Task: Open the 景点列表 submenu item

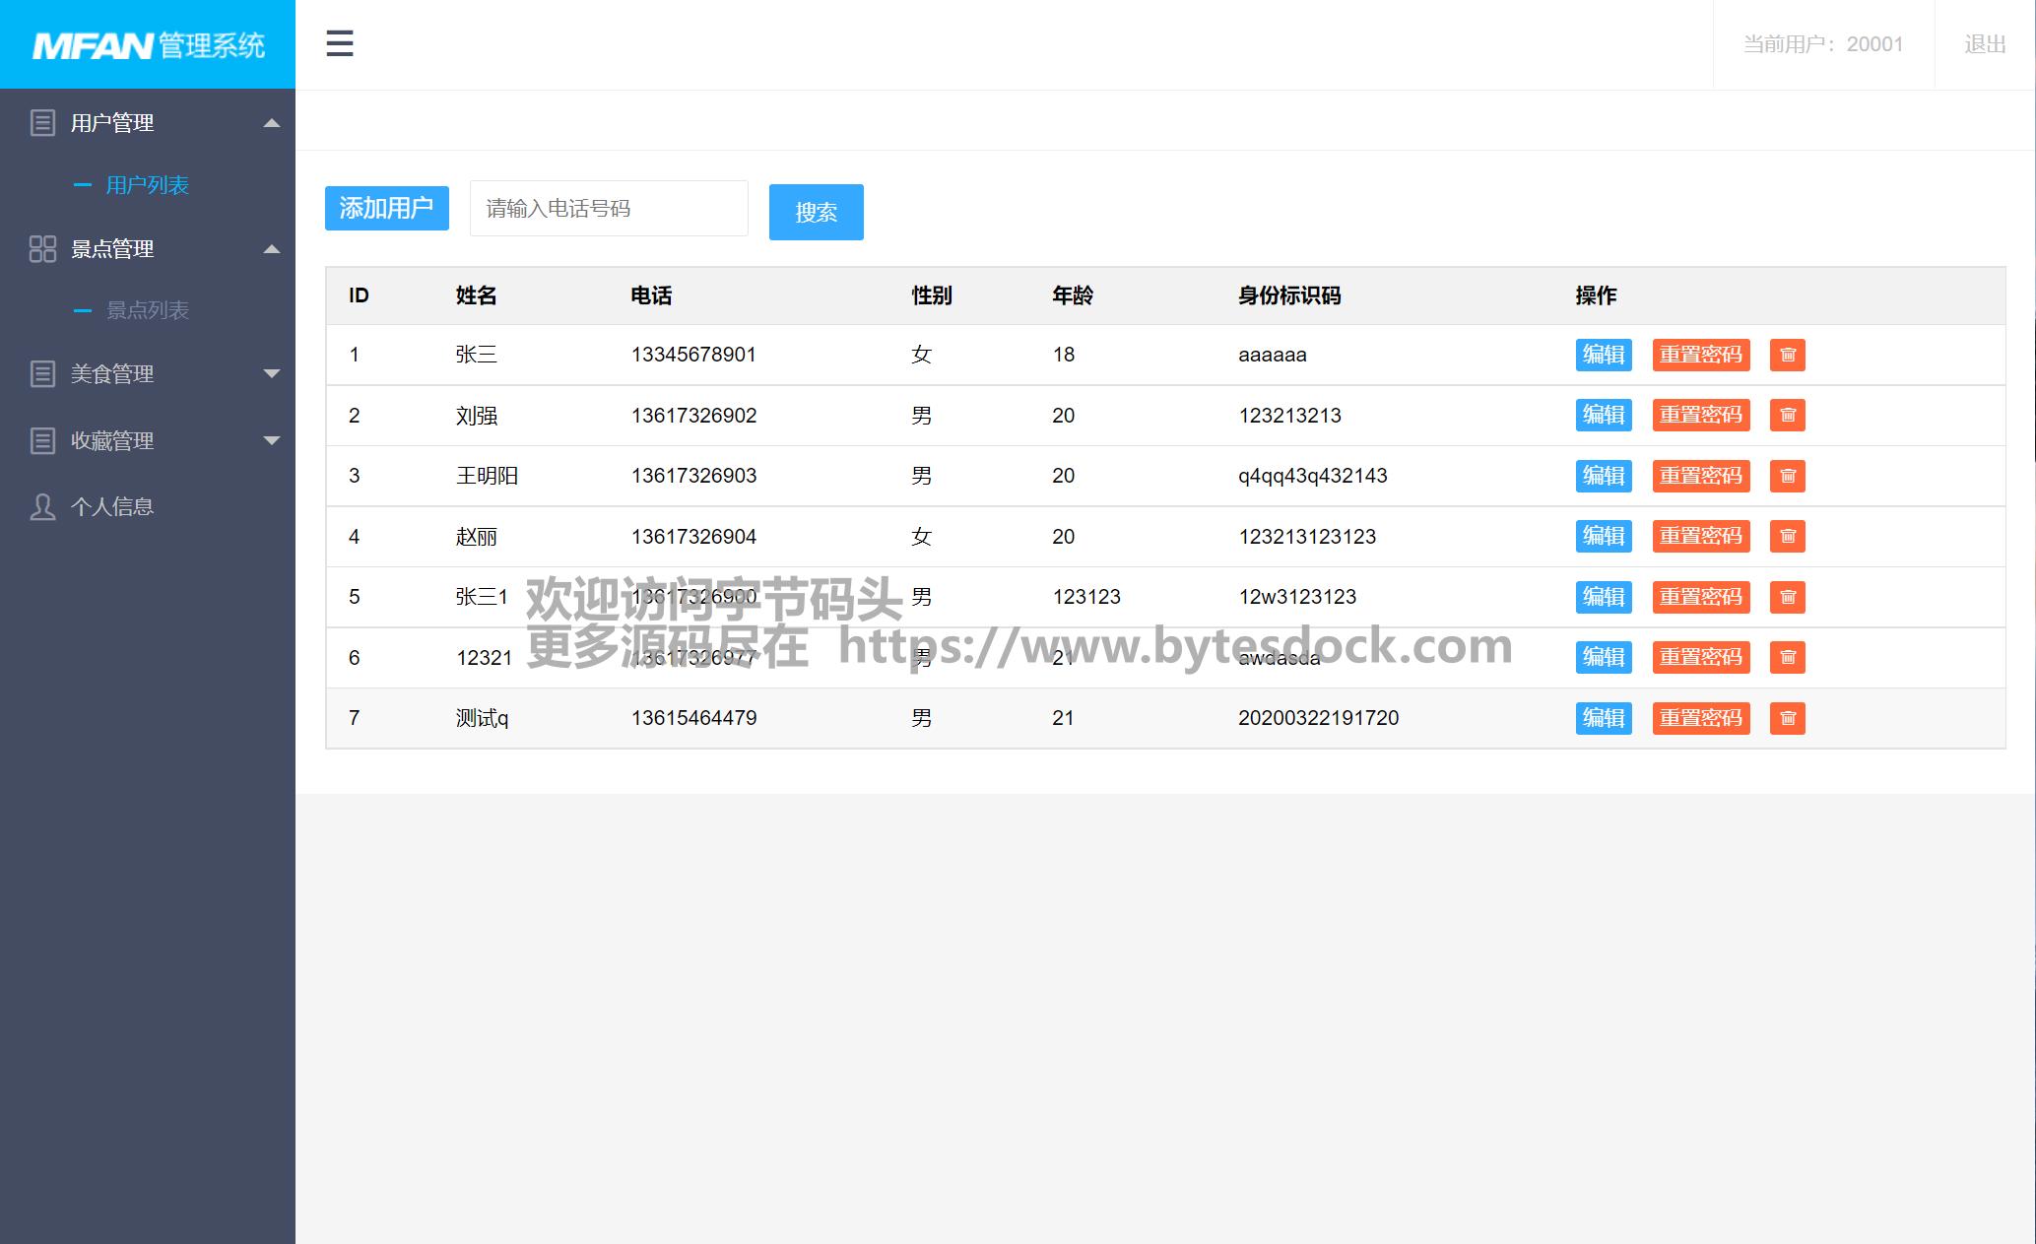Action: [x=147, y=310]
